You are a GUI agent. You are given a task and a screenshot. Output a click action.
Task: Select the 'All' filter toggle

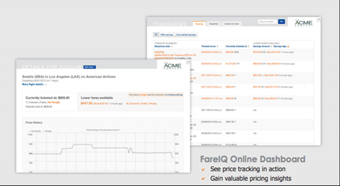point(156,35)
